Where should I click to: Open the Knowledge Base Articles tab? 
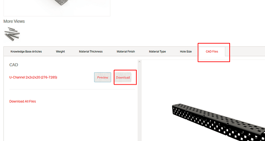(26, 51)
